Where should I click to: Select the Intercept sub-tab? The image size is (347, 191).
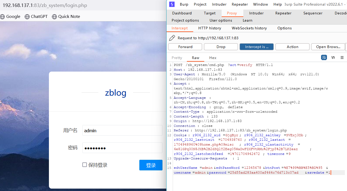[x=180, y=28]
